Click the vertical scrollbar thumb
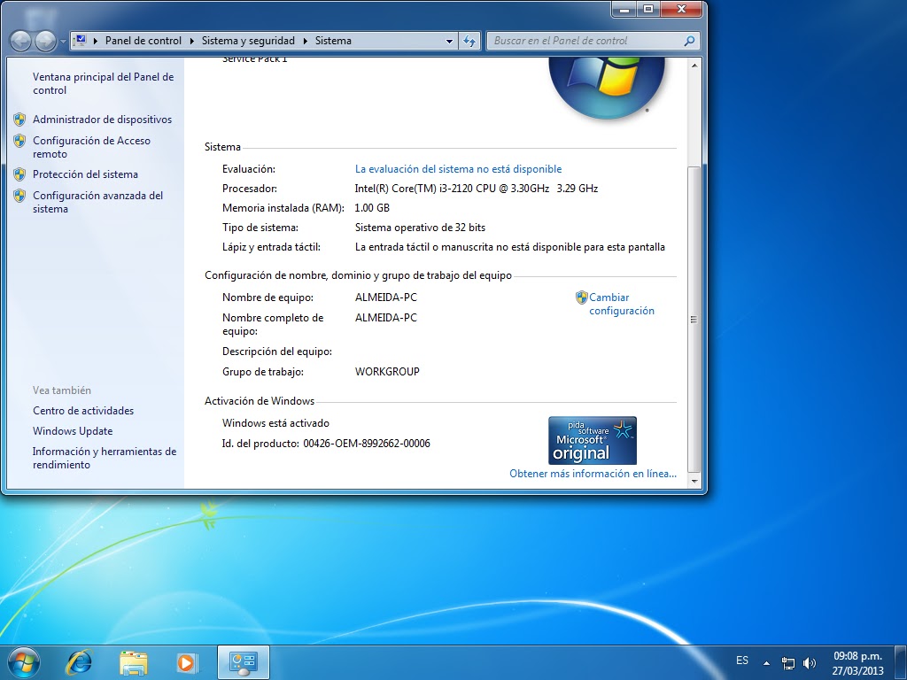 tap(694, 319)
